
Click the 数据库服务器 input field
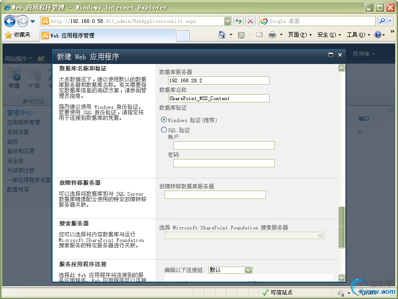point(219,80)
